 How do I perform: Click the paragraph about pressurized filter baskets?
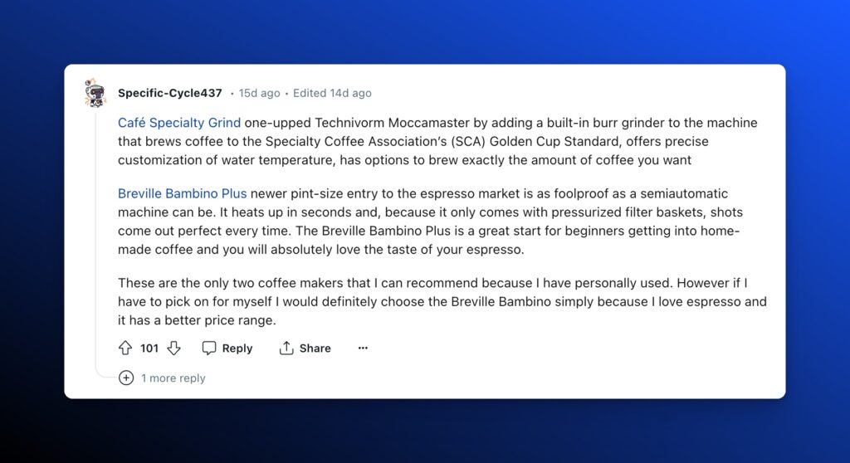(430, 222)
